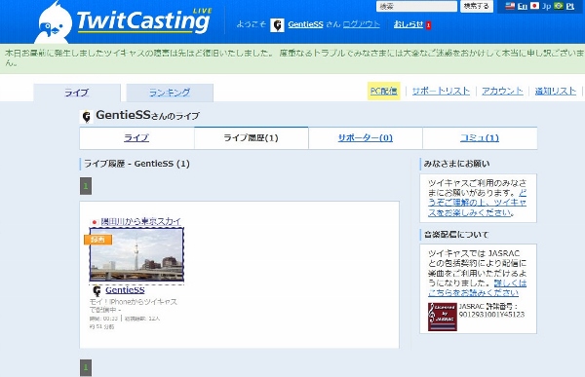
Task: Open the サポーター(0) tab
Action: (366, 138)
